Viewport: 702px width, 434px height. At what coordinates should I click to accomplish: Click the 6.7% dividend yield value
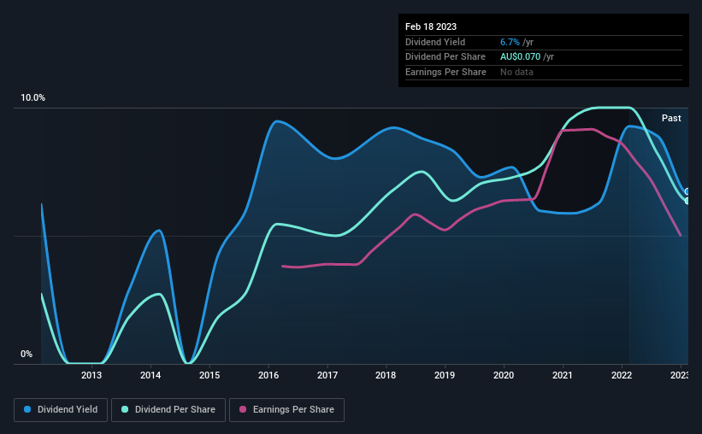click(510, 42)
